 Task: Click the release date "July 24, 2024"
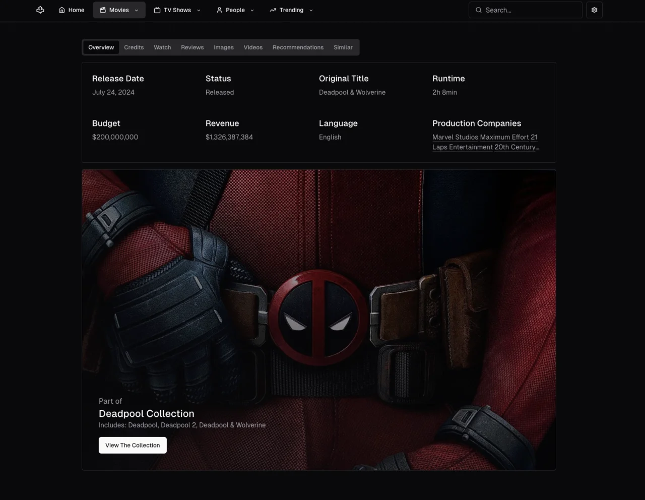[x=113, y=92]
